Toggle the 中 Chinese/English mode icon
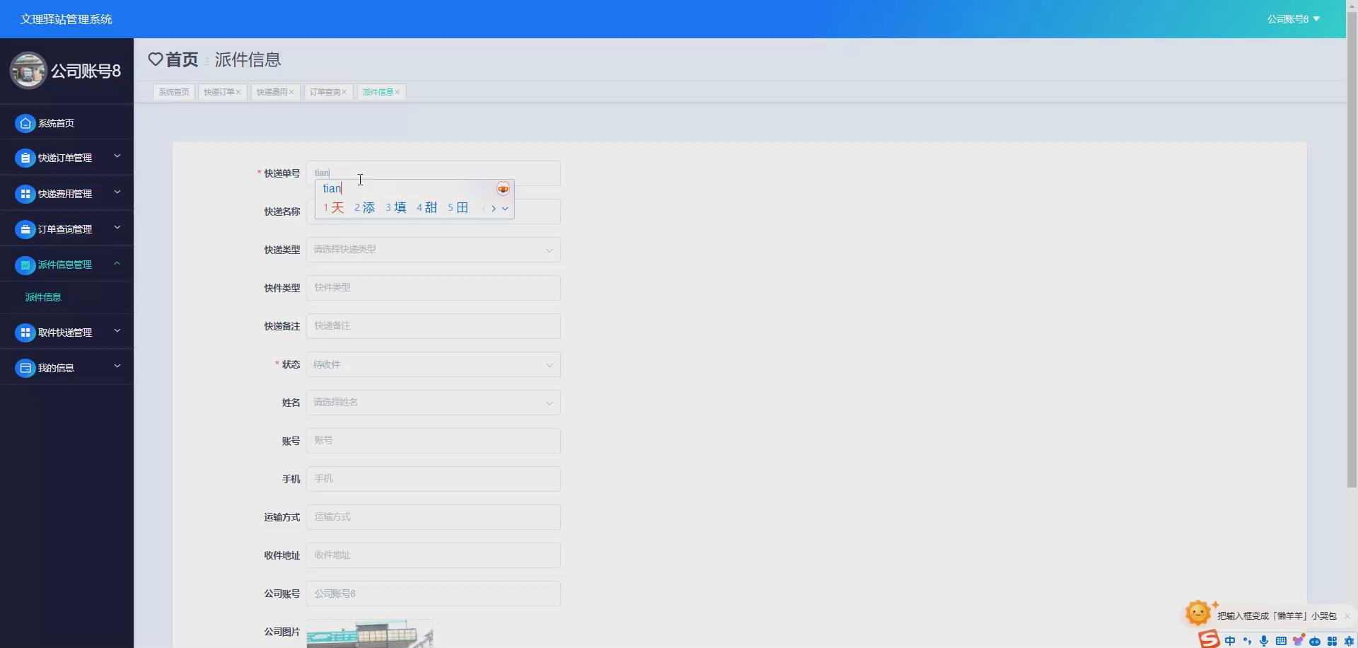Viewport: 1358px width, 648px height. point(1230,641)
